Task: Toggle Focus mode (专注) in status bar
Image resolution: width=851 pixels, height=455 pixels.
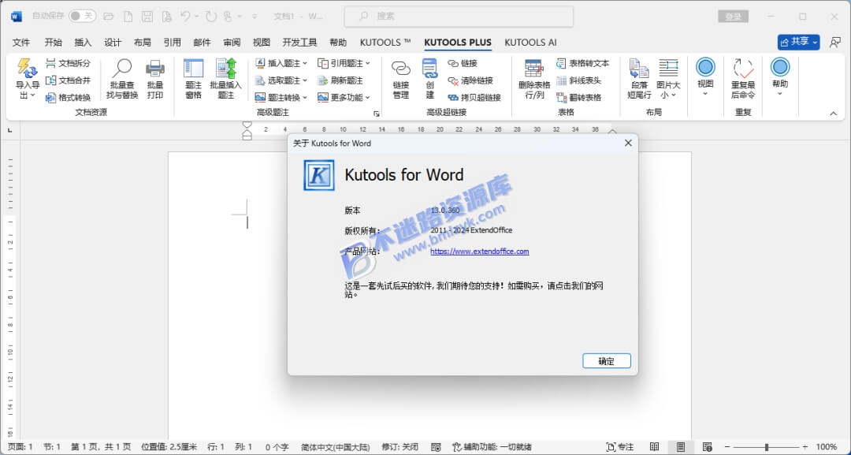Action: [619, 447]
